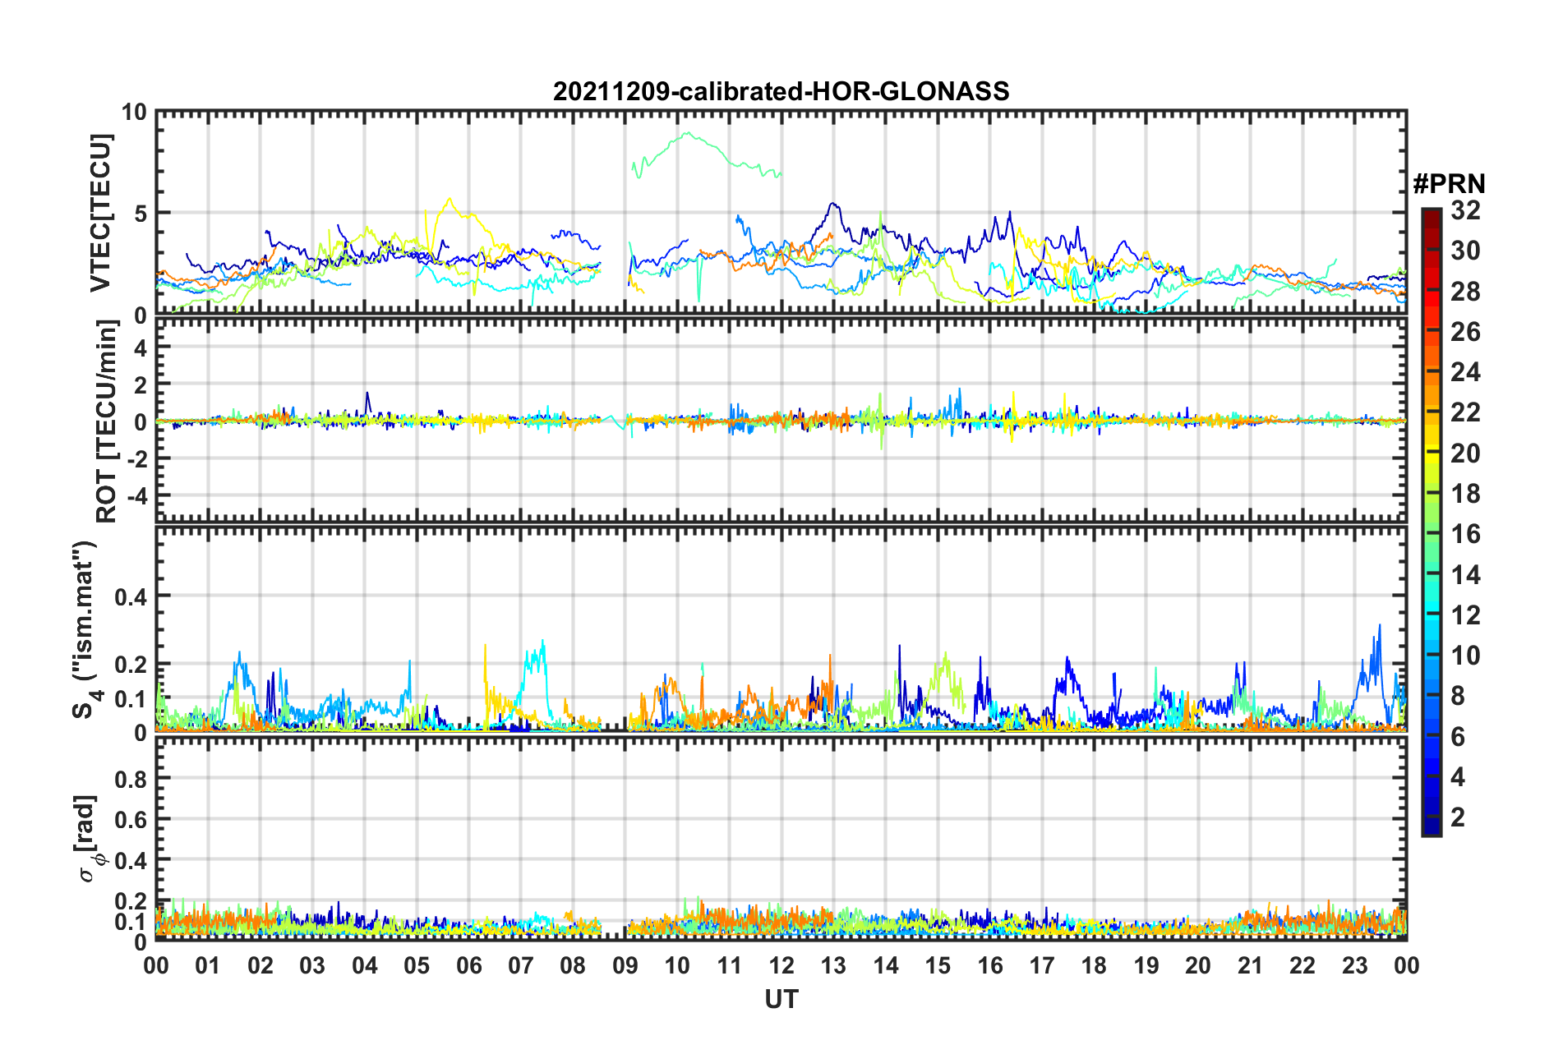1563x1045 pixels.
Task: Select colorbar tick label 18
Action: [x=1465, y=494]
